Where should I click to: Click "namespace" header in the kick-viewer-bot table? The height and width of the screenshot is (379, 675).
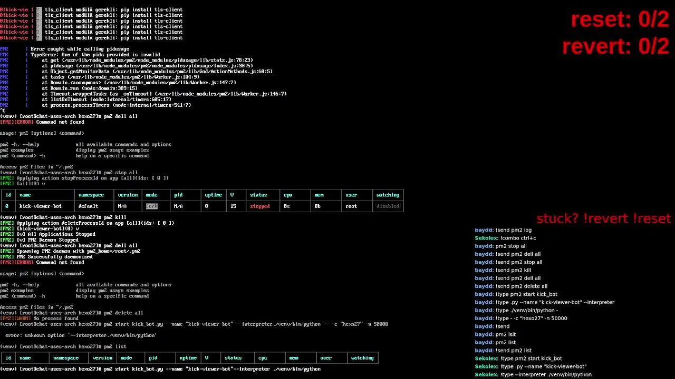[91, 195]
